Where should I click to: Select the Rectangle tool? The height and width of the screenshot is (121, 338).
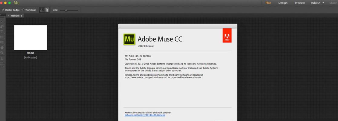pos(2,37)
